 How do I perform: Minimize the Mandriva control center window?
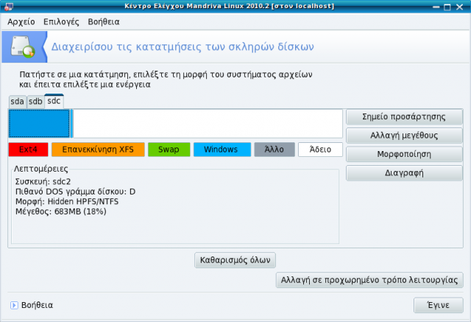click(436, 7)
